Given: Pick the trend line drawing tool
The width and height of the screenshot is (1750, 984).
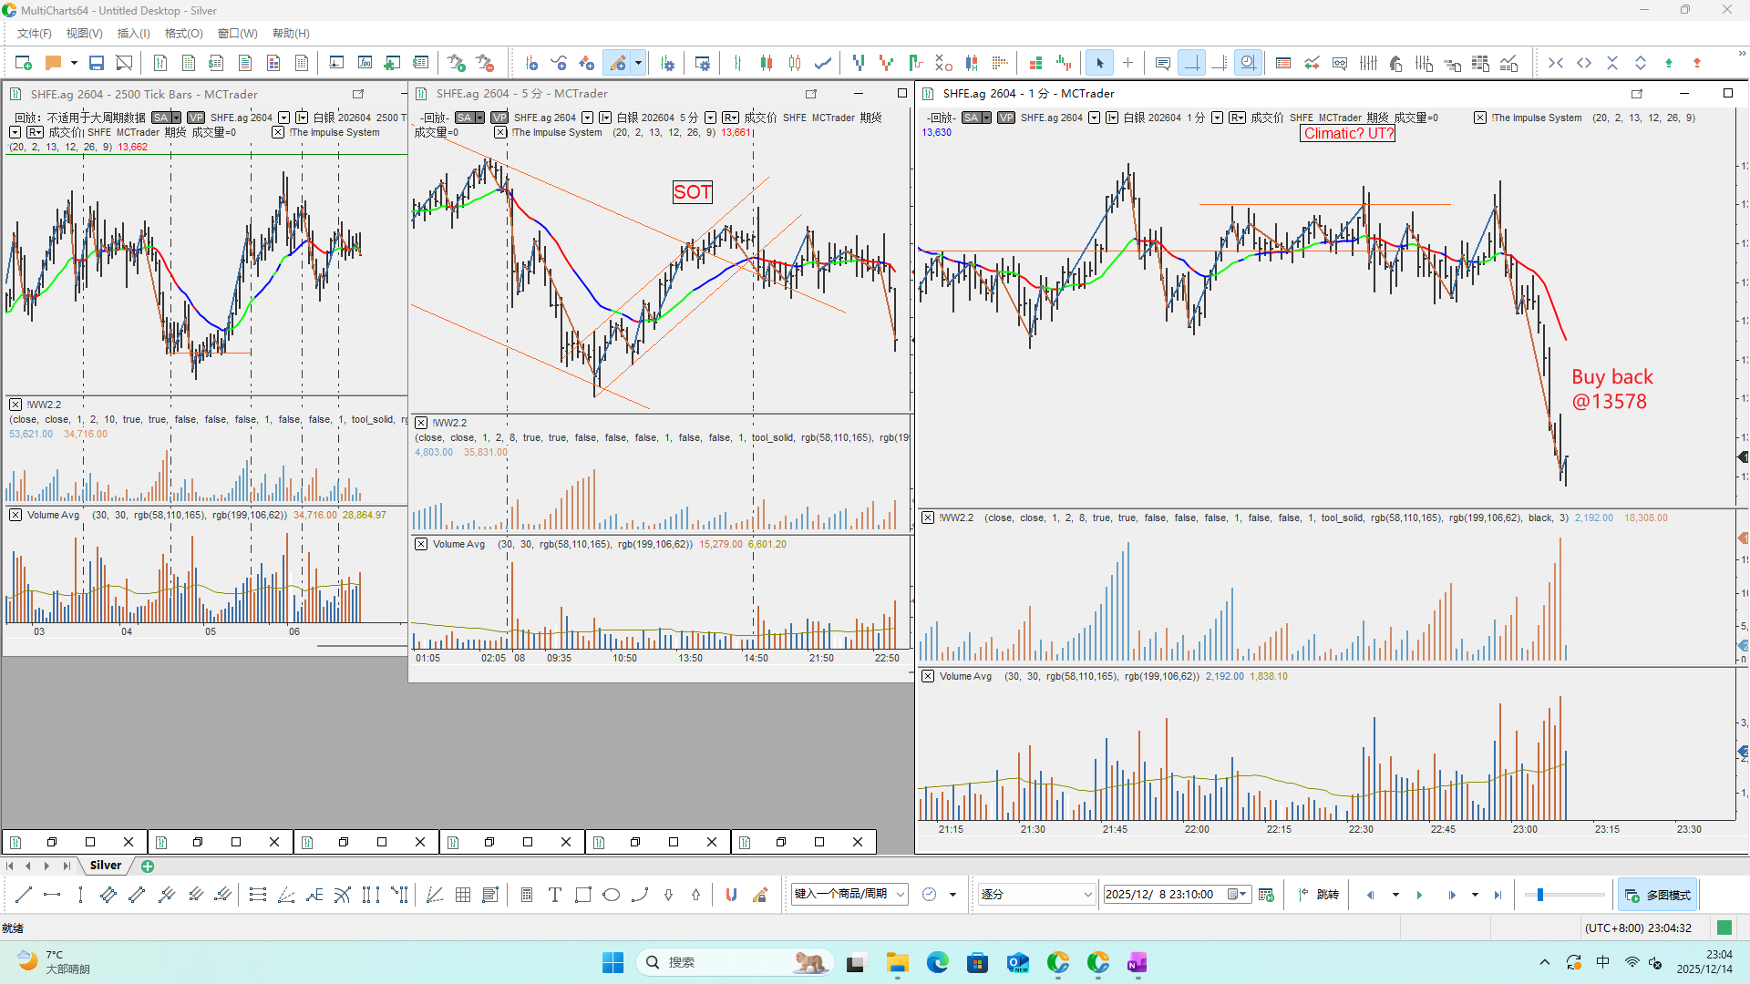Looking at the screenshot, I should 24,895.
